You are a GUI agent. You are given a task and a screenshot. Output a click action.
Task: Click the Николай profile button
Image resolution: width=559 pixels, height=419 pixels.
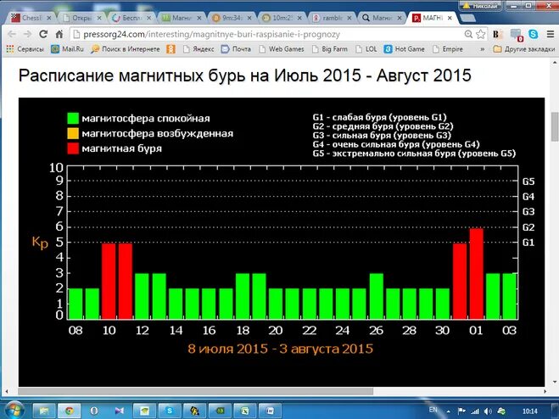pyautogui.click(x=481, y=5)
